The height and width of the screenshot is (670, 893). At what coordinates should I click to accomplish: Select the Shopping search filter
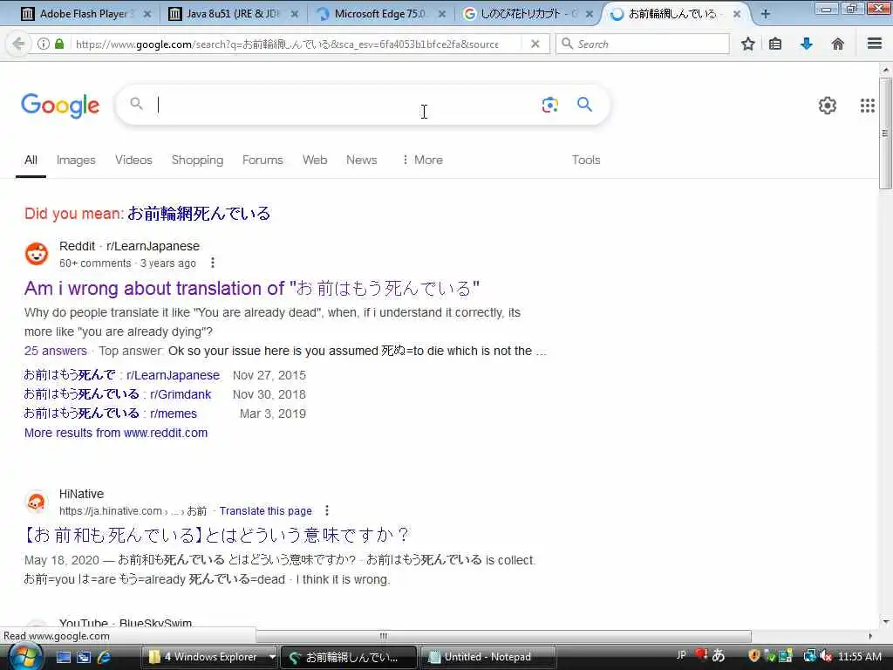click(197, 161)
